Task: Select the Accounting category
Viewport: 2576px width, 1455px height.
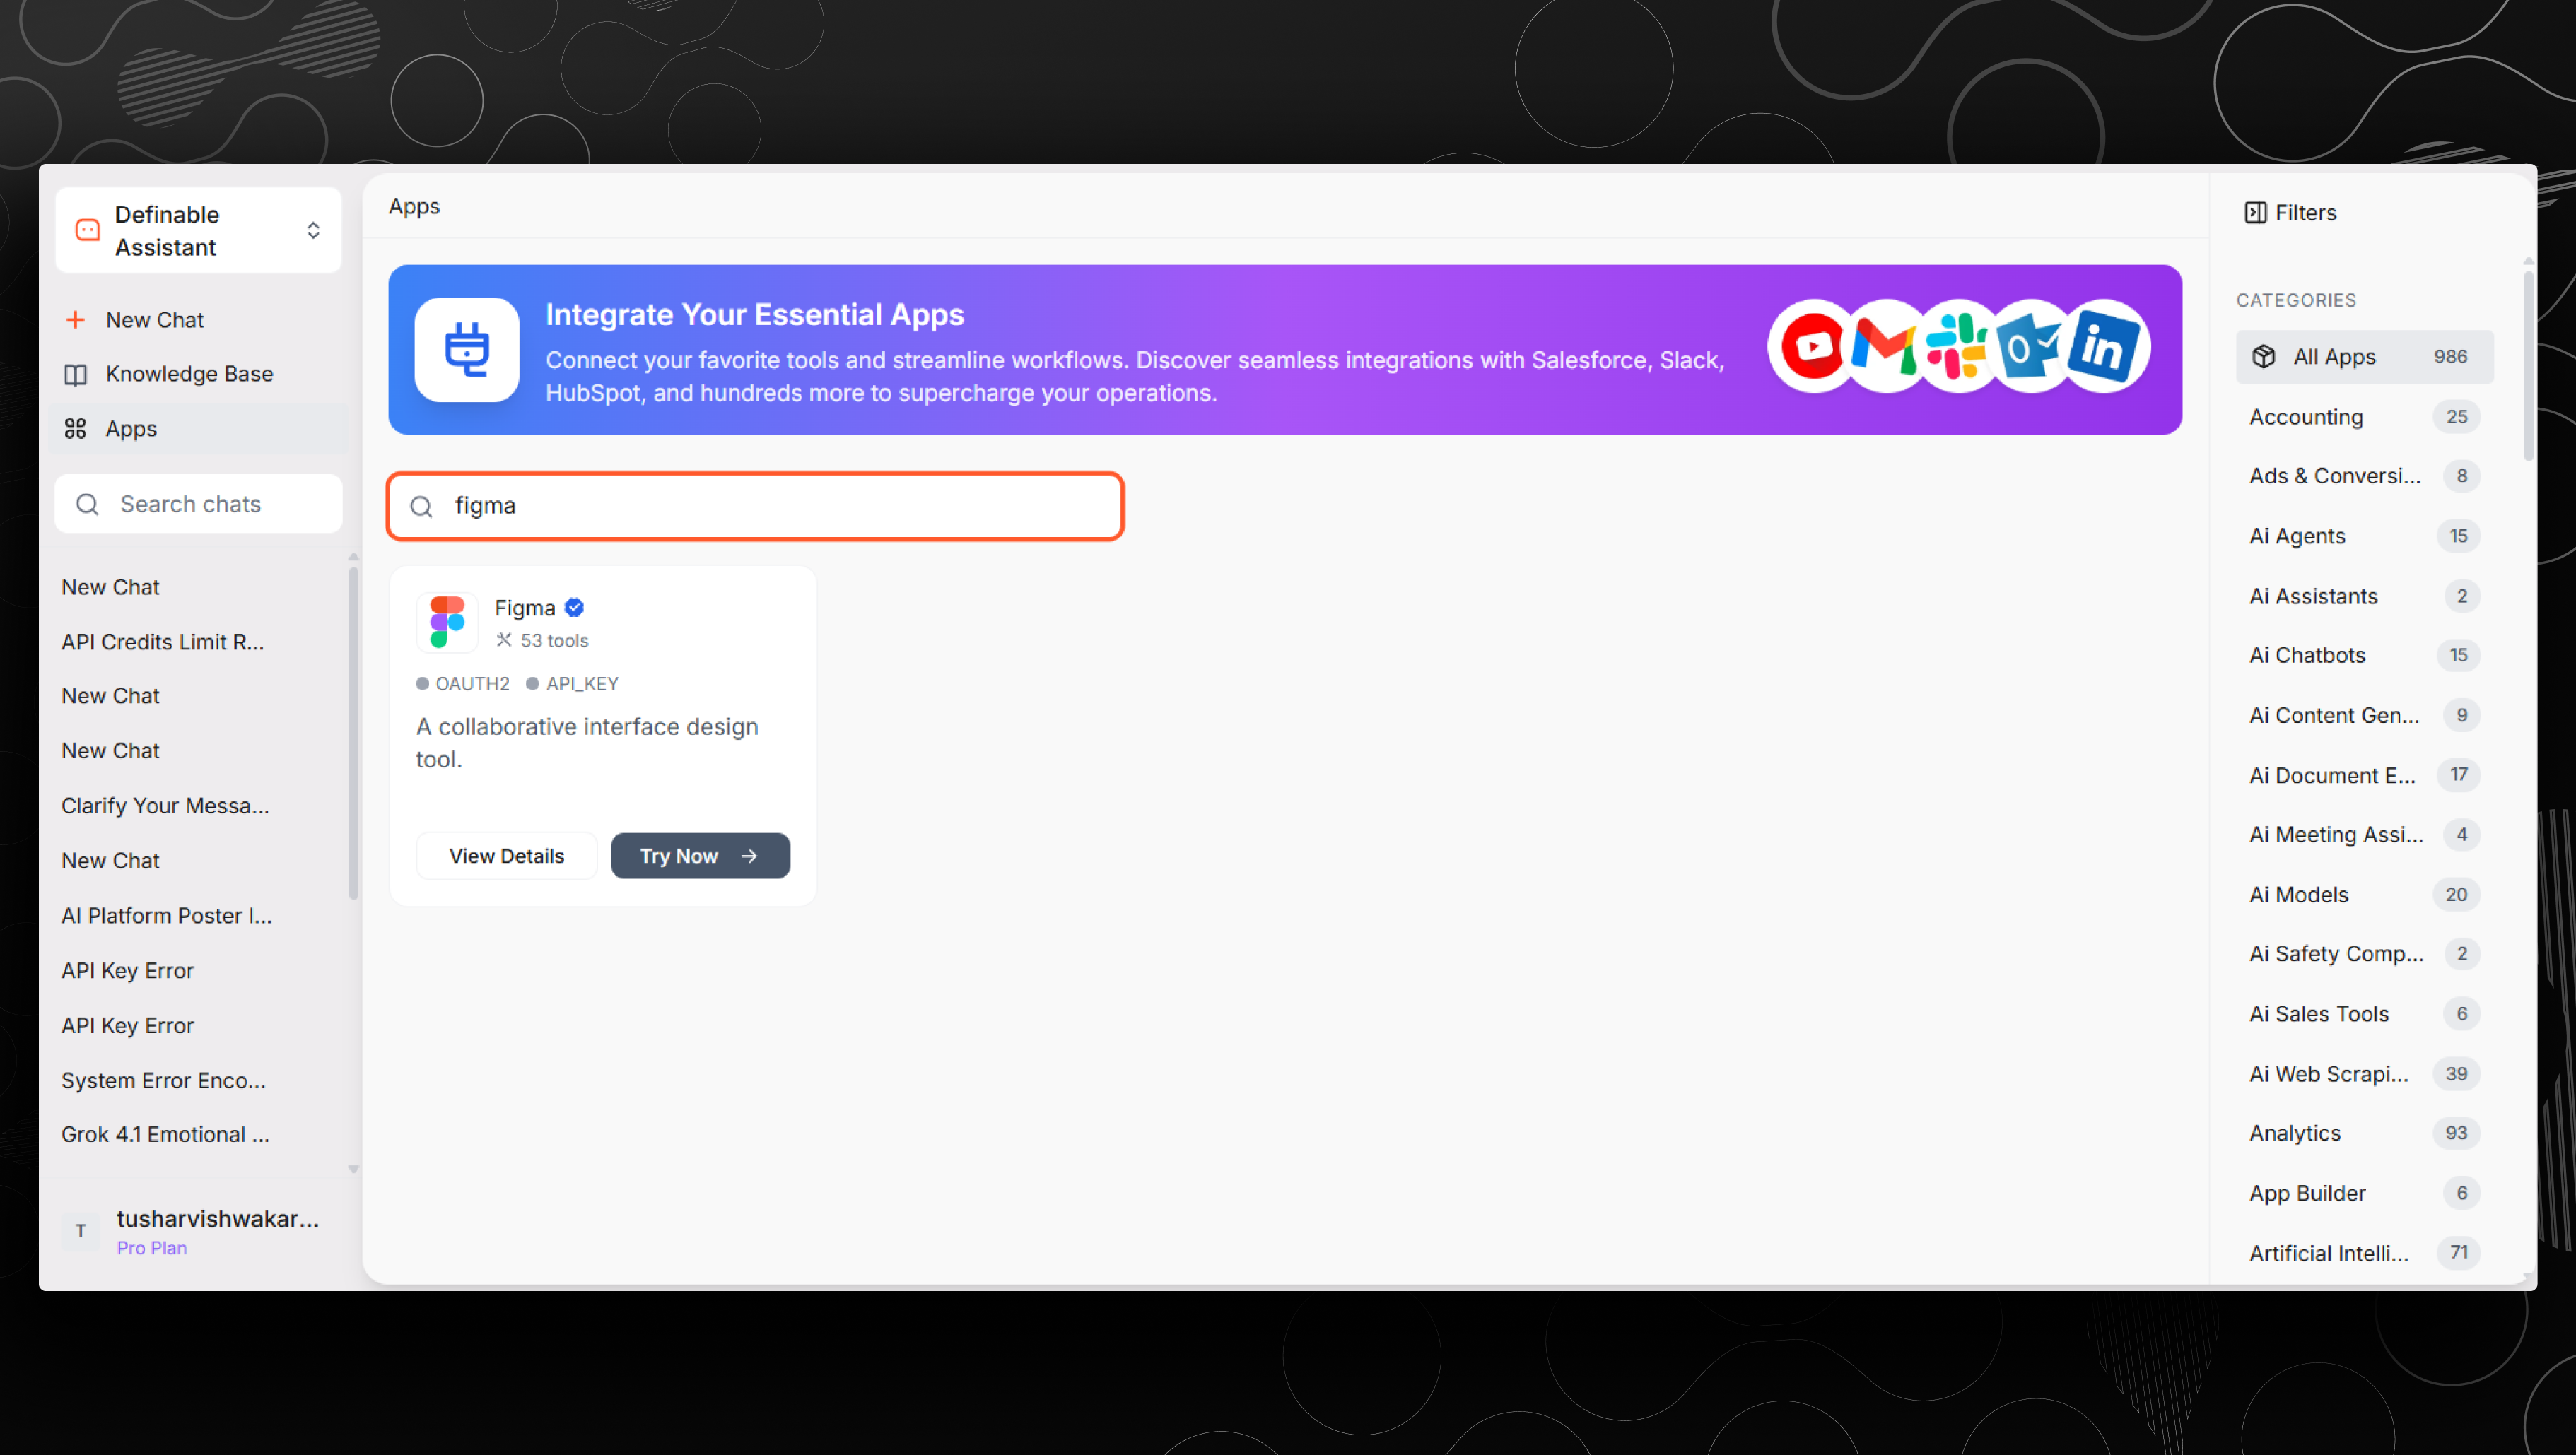Action: pyautogui.click(x=2364, y=417)
